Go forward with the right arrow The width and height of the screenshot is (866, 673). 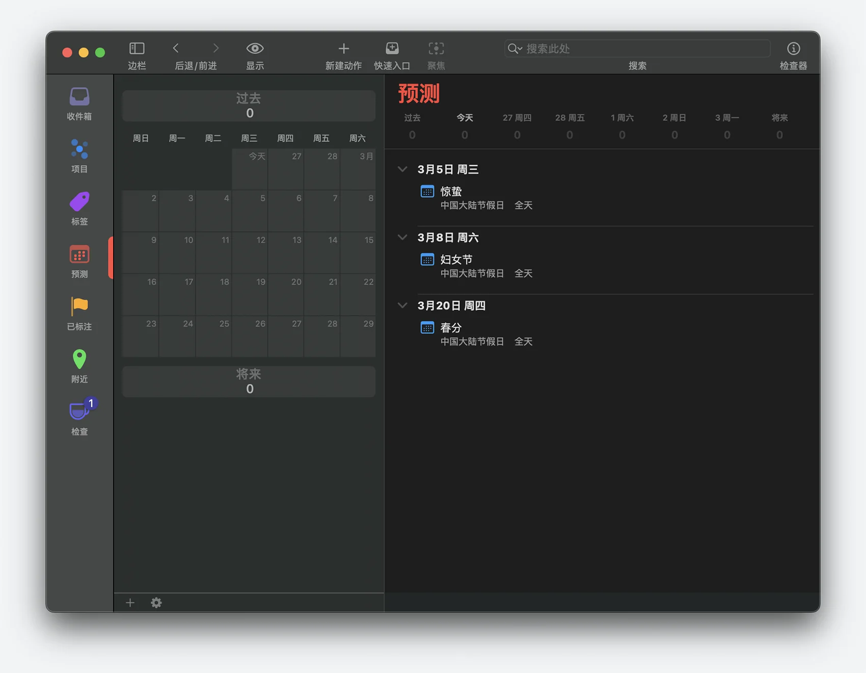click(x=215, y=48)
